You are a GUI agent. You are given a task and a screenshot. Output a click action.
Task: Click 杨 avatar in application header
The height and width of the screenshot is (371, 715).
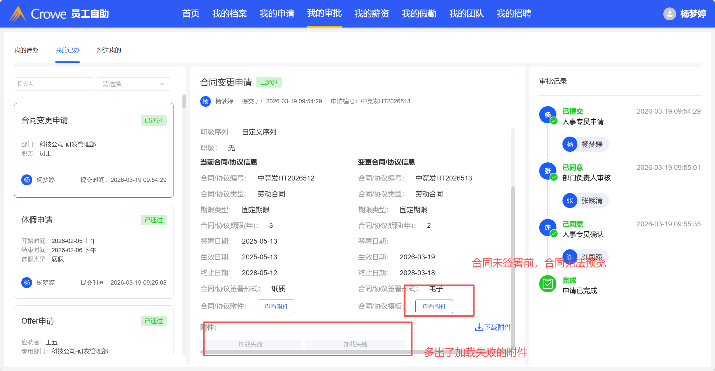205,101
